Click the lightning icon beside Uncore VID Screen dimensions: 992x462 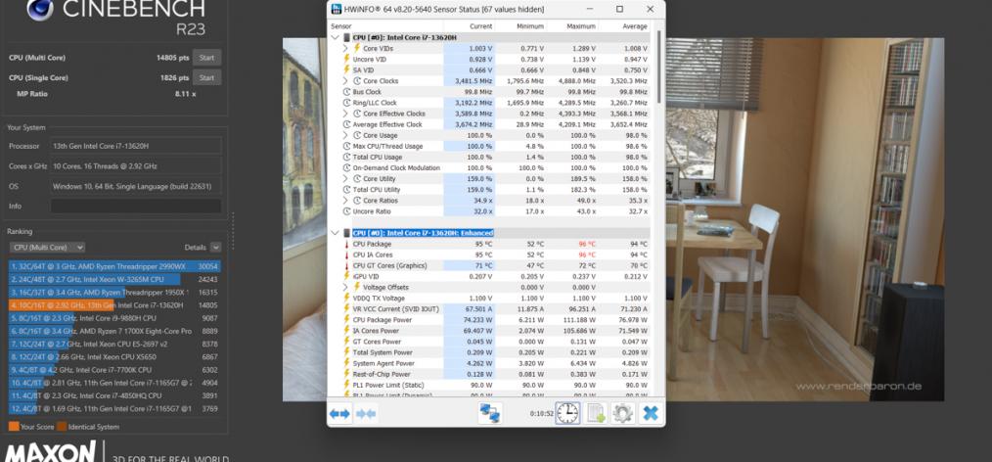346,59
